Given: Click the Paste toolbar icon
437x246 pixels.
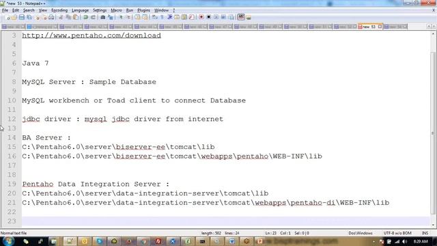Looking at the screenshot, I should point(76,17).
